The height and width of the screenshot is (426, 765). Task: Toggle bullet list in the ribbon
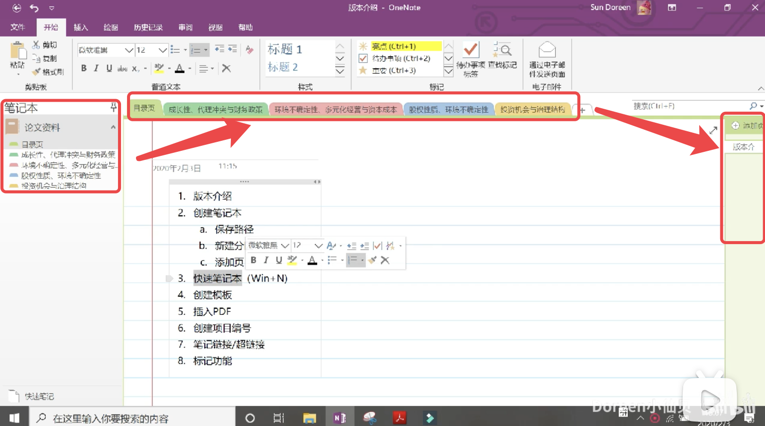pos(175,50)
